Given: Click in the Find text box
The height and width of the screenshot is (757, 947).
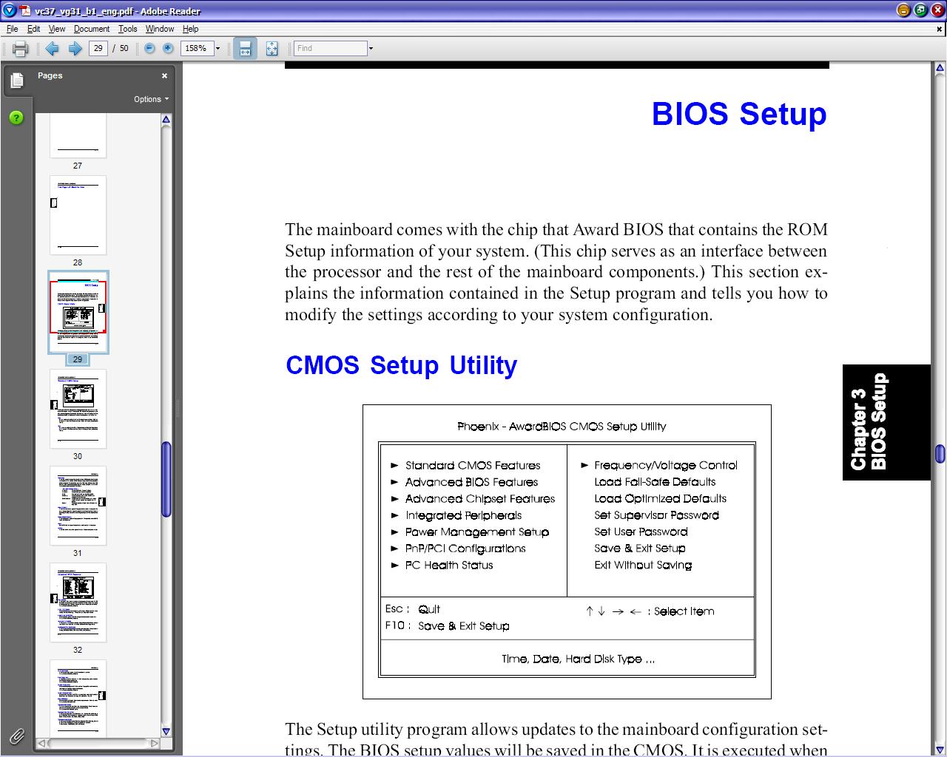Looking at the screenshot, I should click(x=330, y=48).
